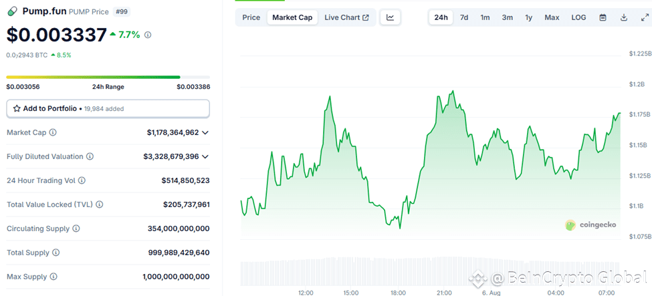Click the 24h Range price bar
The image size is (652, 296).
(x=108, y=77)
